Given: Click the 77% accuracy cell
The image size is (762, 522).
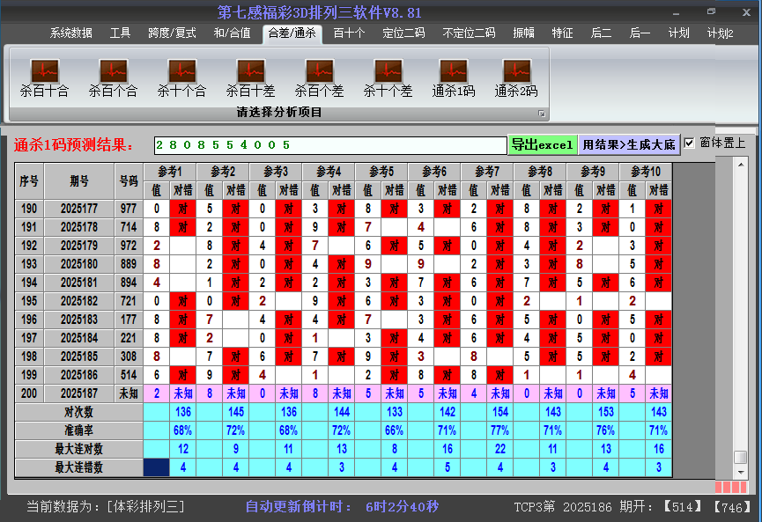Looking at the screenshot, I should click(x=500, y=430).
